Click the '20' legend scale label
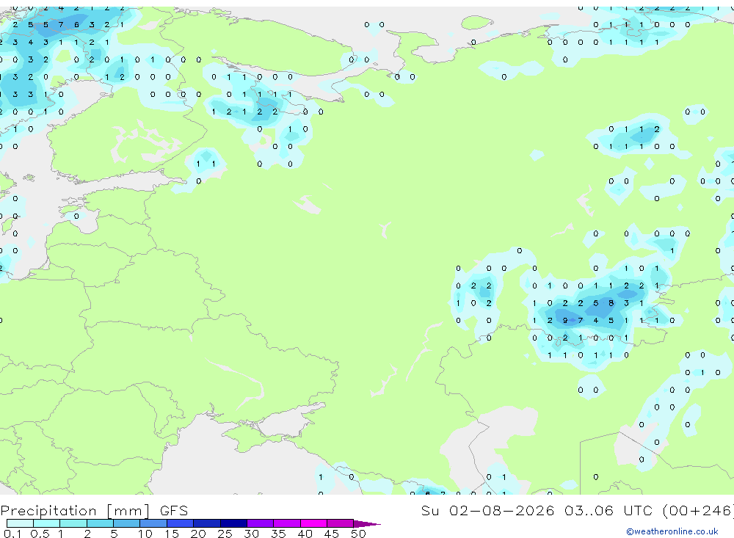The image size is (734, 538). (198, 534)
